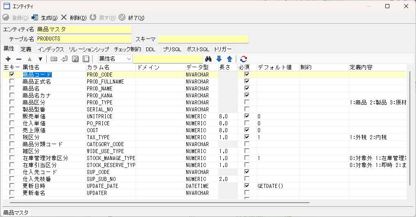Image resolution: width=416 pixels, height=217 pixels.
Task: Click the デフォルト値 column header
Action: (278, 68)
